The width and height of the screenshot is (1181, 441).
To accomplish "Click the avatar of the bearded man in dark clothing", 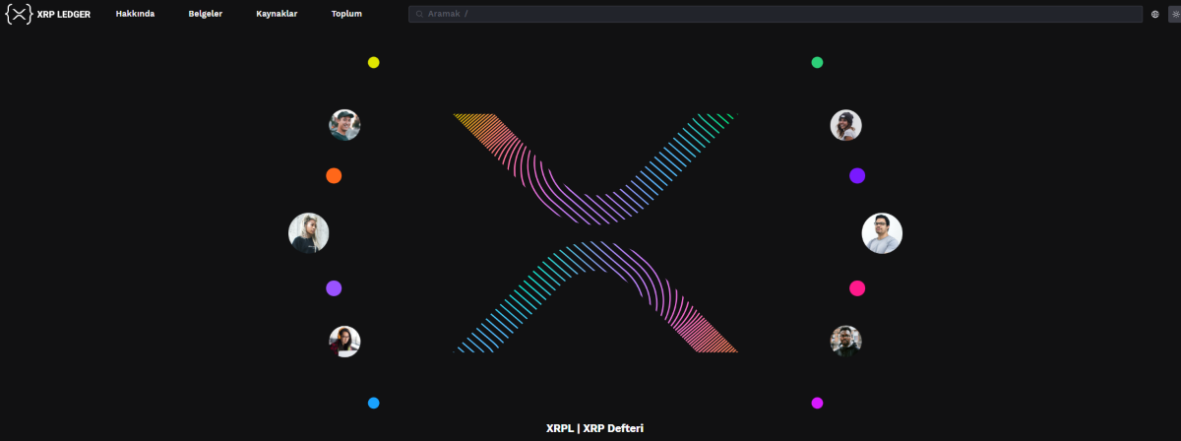I will pos(845,342).
